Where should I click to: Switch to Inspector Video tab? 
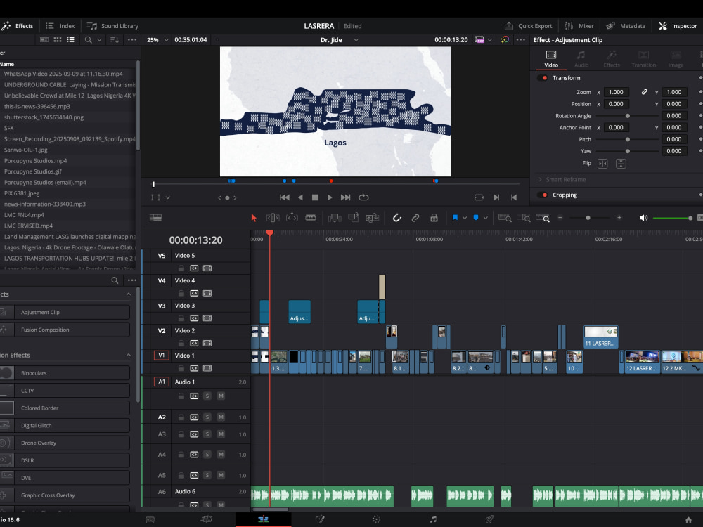tap(551, 59)
